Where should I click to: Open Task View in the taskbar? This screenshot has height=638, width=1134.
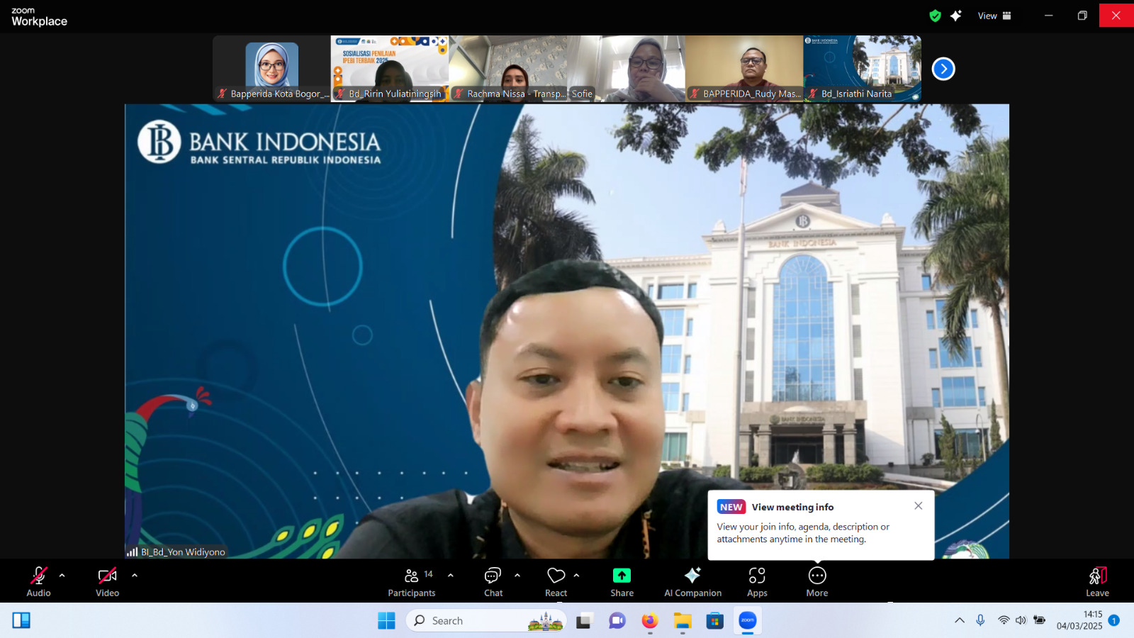pyautogui.click(x=584, y=621)
